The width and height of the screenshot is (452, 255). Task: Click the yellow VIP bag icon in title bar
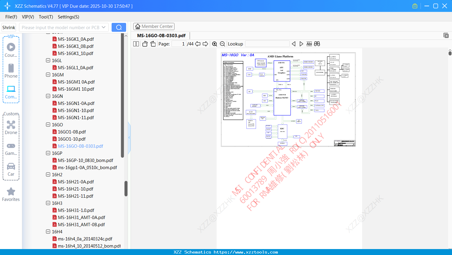(415, 6)
